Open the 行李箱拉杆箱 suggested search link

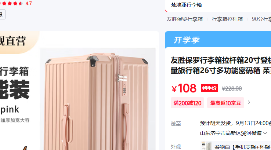[x=227, y=19]
